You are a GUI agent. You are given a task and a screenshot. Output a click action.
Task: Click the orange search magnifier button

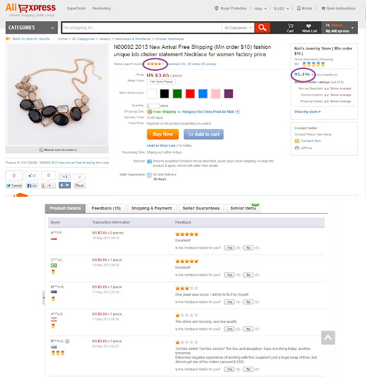click(x=262, y=28)
